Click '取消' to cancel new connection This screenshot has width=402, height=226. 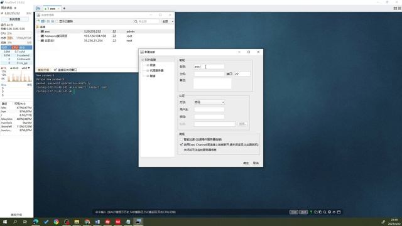[x=256, y=163]
